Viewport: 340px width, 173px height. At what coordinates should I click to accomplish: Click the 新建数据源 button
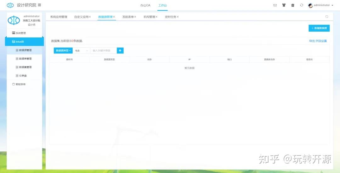click(319, 28)
